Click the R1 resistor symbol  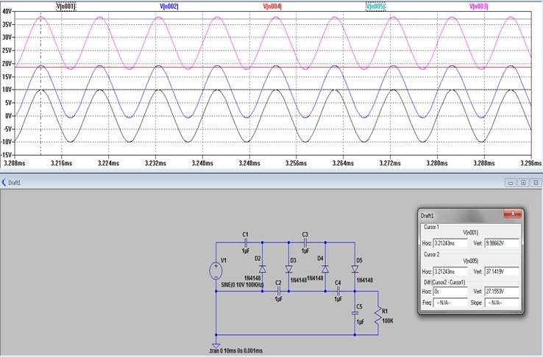click(x=377, y=317)
